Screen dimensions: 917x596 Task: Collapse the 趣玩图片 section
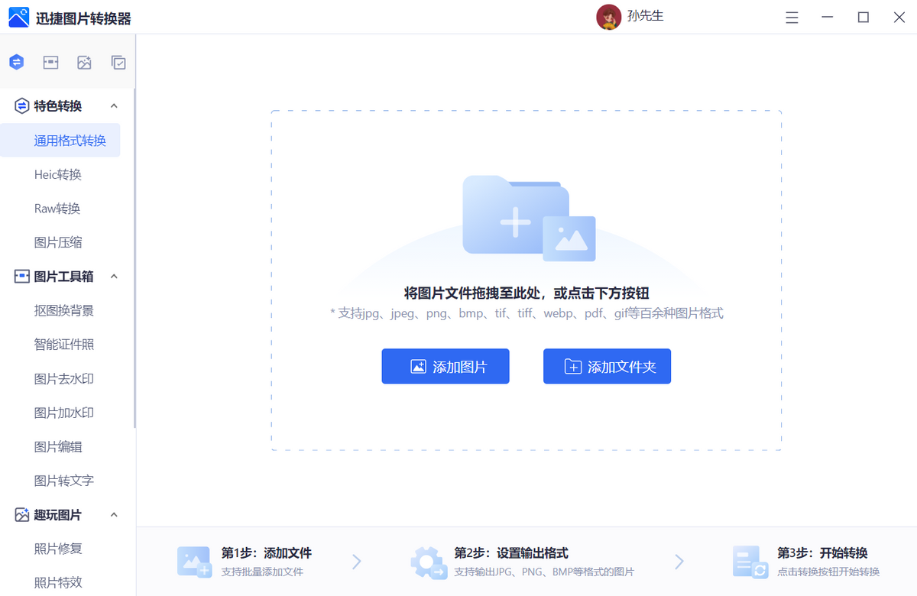click(114, 514)
